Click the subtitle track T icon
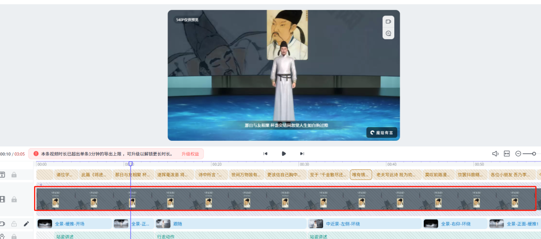This screenshot has width=541, height=239. coord(3,175)
